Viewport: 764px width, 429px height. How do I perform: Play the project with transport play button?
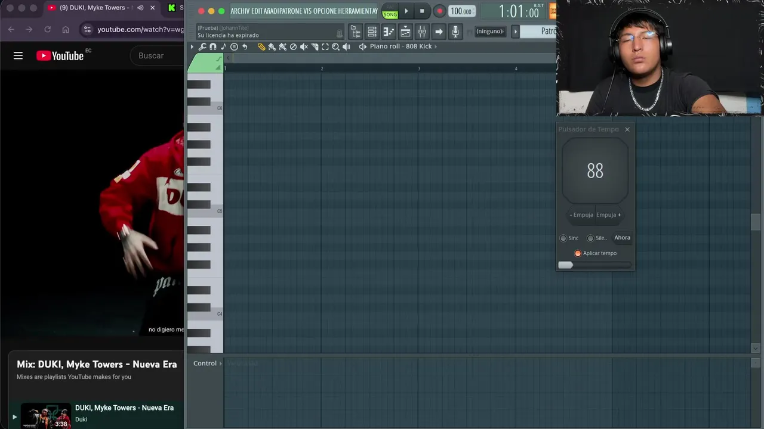pyautogui.click(x=406, y=11)
